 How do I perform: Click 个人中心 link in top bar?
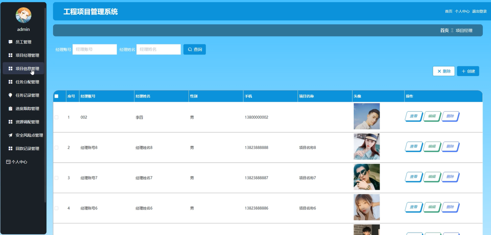[462, 12]
